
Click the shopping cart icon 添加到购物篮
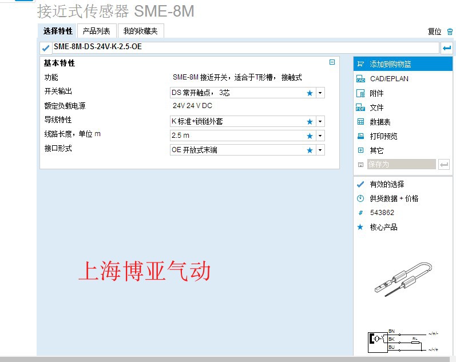pos(360,64)
